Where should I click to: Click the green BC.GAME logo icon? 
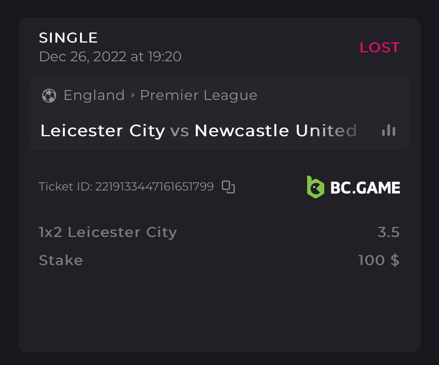coord(315,187)
